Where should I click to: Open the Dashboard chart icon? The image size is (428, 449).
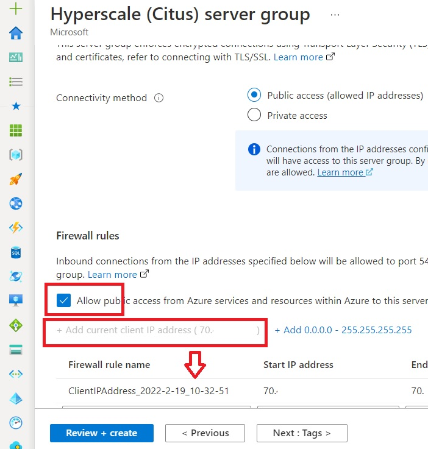(16, 57)
